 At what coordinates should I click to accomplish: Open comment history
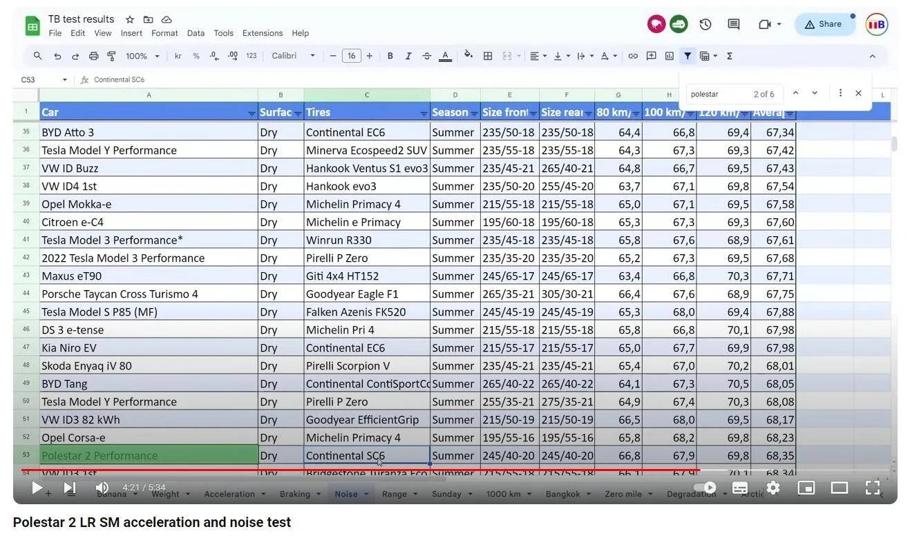[734, 24]
